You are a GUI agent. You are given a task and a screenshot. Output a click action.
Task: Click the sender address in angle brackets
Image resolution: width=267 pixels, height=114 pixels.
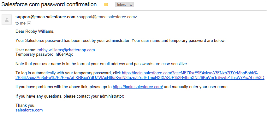(107, 17)
